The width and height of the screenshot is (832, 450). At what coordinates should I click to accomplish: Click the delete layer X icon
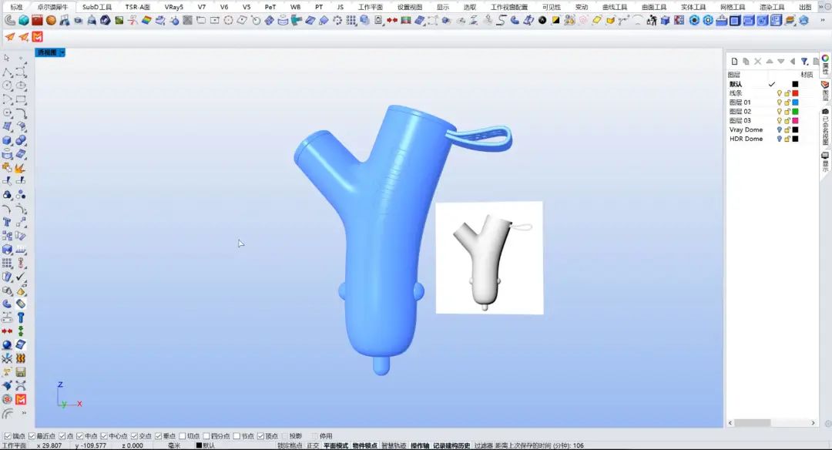click(x=757, y=62)
